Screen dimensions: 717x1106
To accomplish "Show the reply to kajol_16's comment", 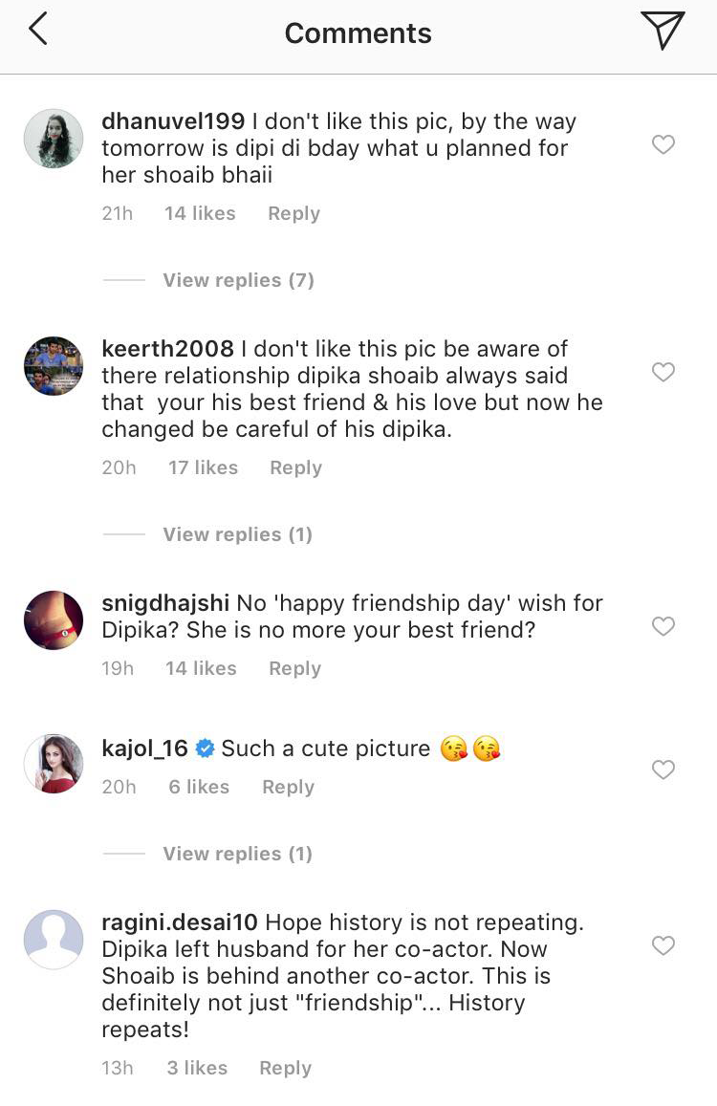I will [237, 854].
